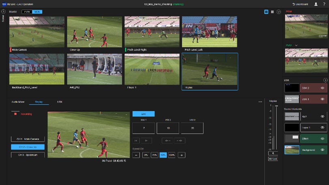Set replay speed to 0%
329x185 pixels.
(x=146, y=155)
